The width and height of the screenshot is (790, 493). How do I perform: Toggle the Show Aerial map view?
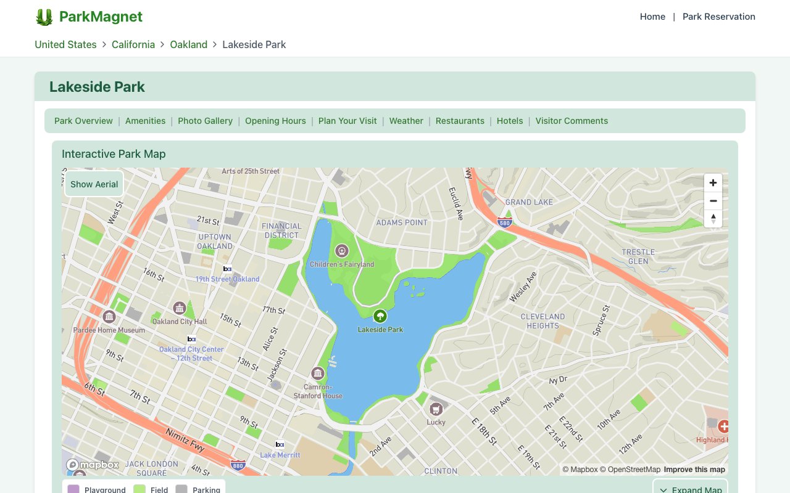94,184
